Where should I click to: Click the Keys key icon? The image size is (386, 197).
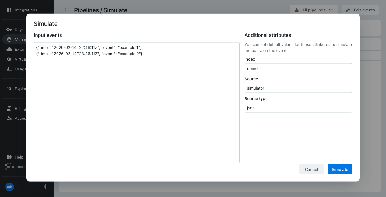[9, 30]
